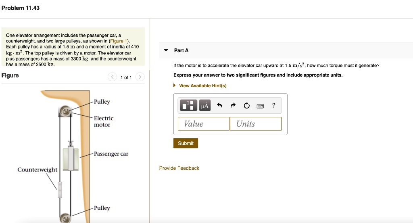413x223 pixels.
Task: Redo entry with the redo arrow
Action: click(x=233, y=105)
